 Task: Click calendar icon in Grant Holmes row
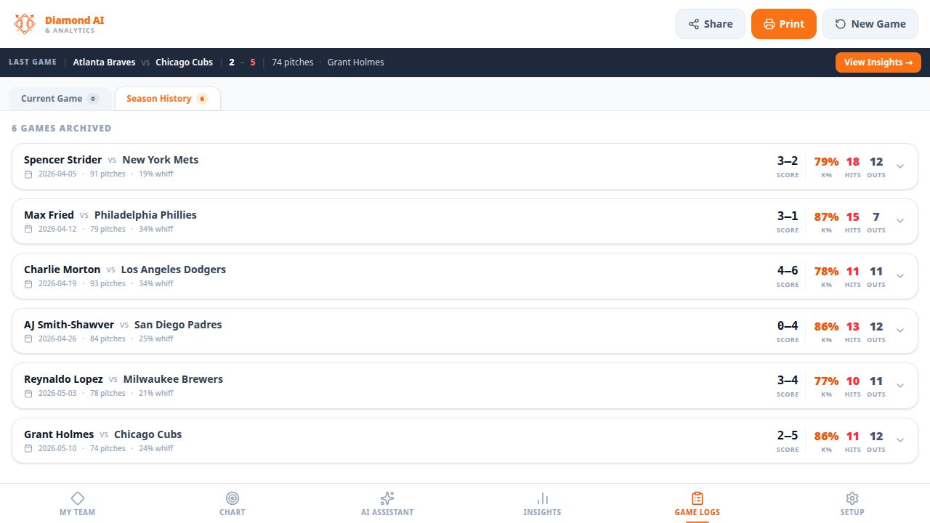(x=28, y=449)
